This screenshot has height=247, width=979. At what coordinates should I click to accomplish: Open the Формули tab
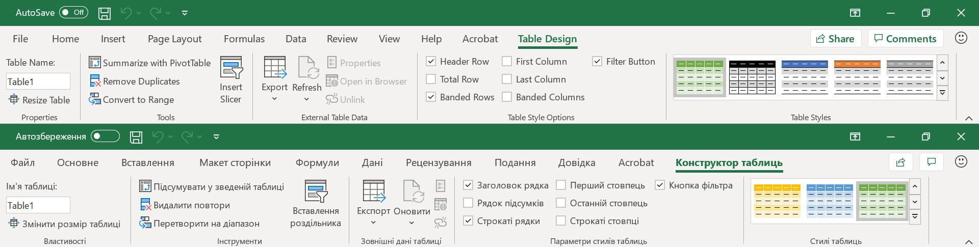click(x=317, y=162)
